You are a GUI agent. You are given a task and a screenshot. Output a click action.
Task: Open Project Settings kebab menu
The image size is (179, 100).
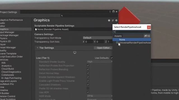(x=110, y=12)
